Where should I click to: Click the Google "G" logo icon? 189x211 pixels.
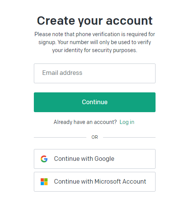(44, 159)
